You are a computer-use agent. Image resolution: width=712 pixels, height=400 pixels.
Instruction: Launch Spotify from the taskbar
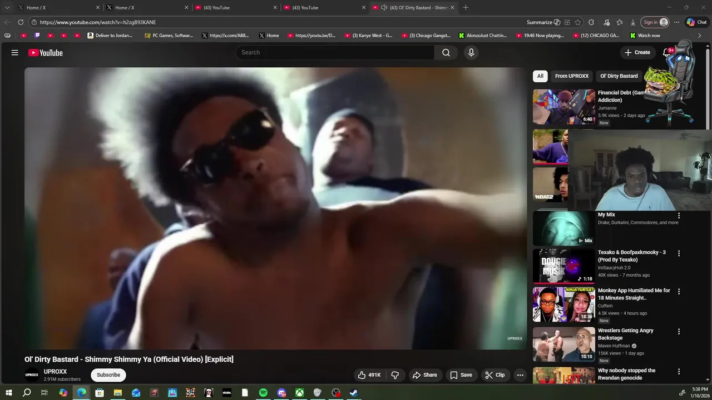[263, 393]
